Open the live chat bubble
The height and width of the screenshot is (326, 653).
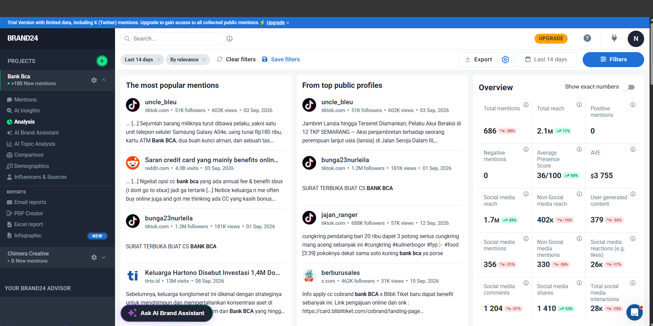635,312
